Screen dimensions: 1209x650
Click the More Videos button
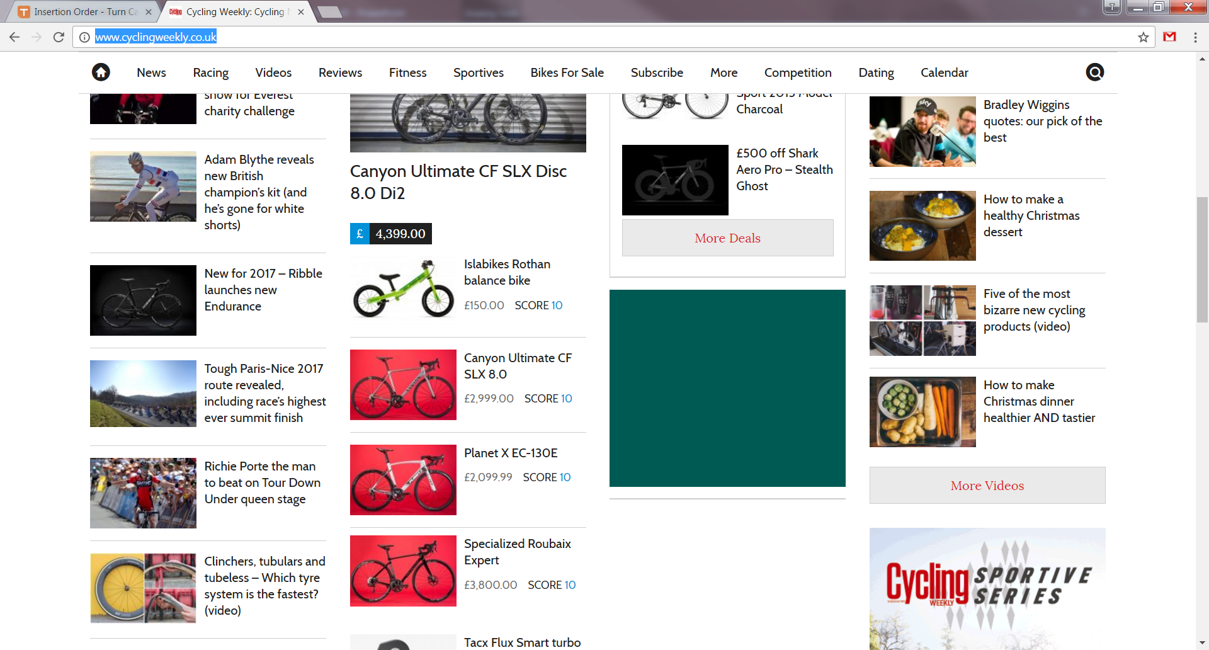pos(987,486)
